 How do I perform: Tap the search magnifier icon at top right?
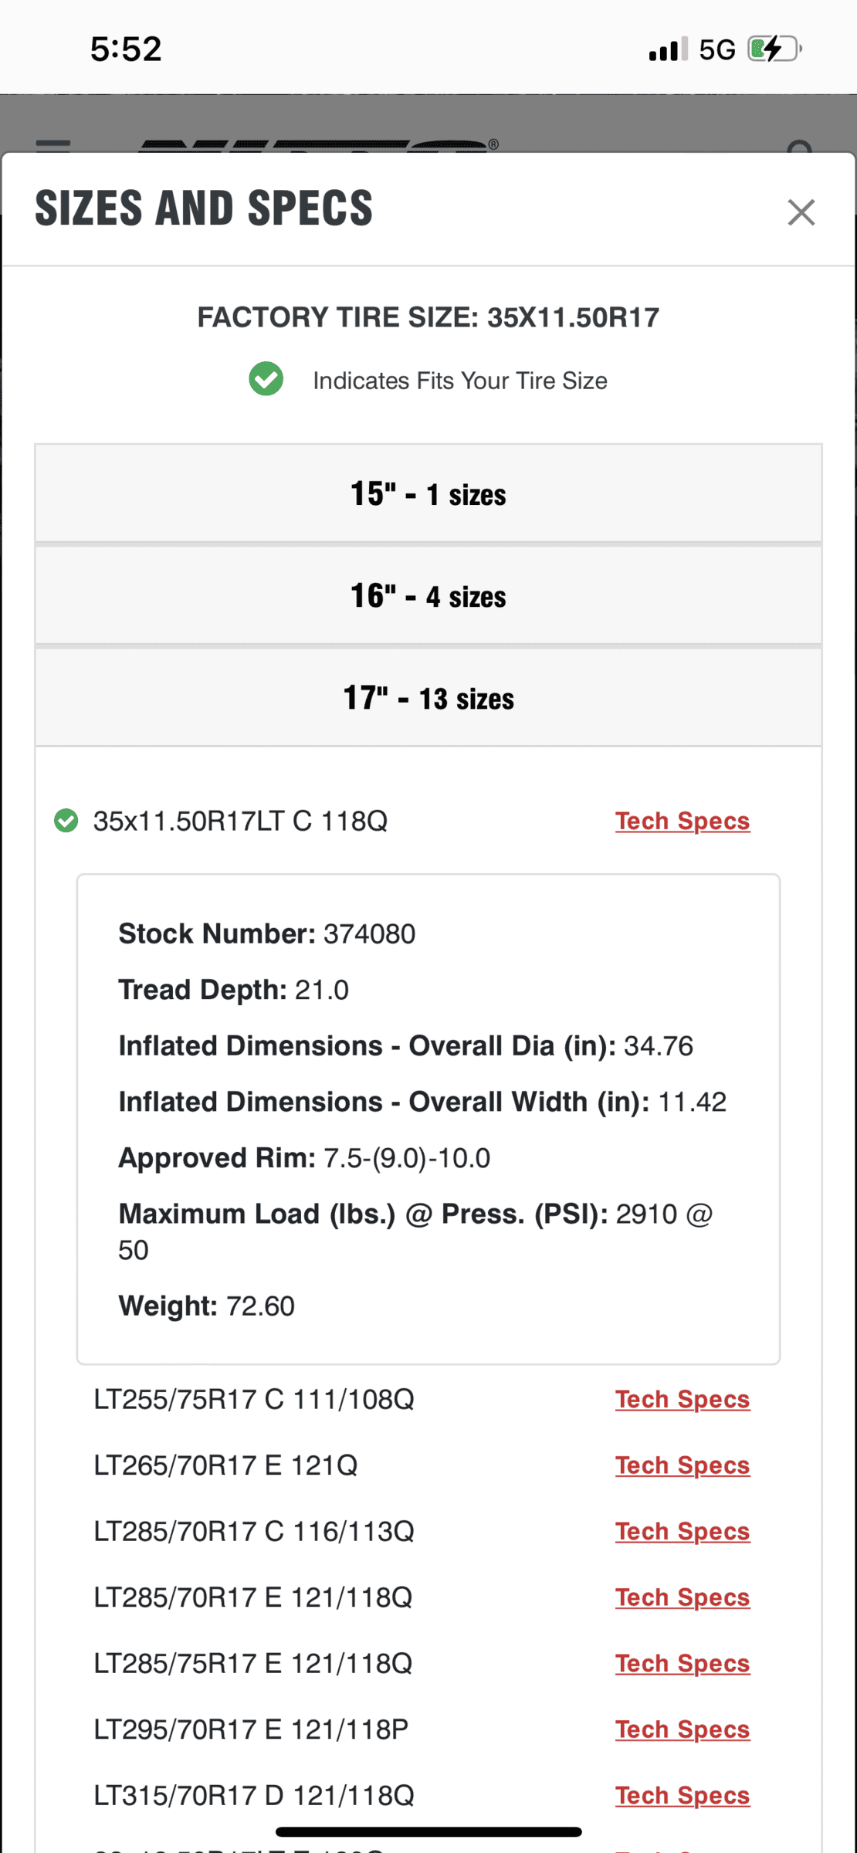click(801, 147)
